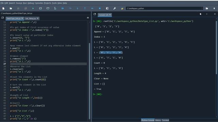Open editor file browse tabs icon
The image size is (218, 122).
click(2, 18)
